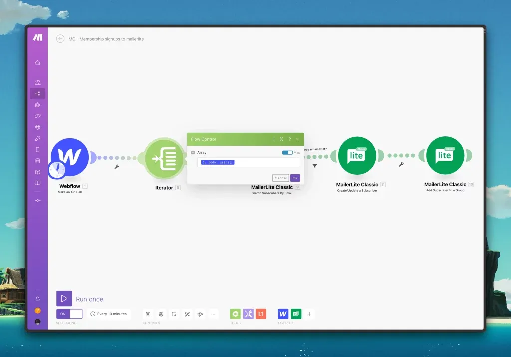Open the 'Every 10 minutes' schedule setting
Viewport: 511px width, 357px height.
coord(109,314)
